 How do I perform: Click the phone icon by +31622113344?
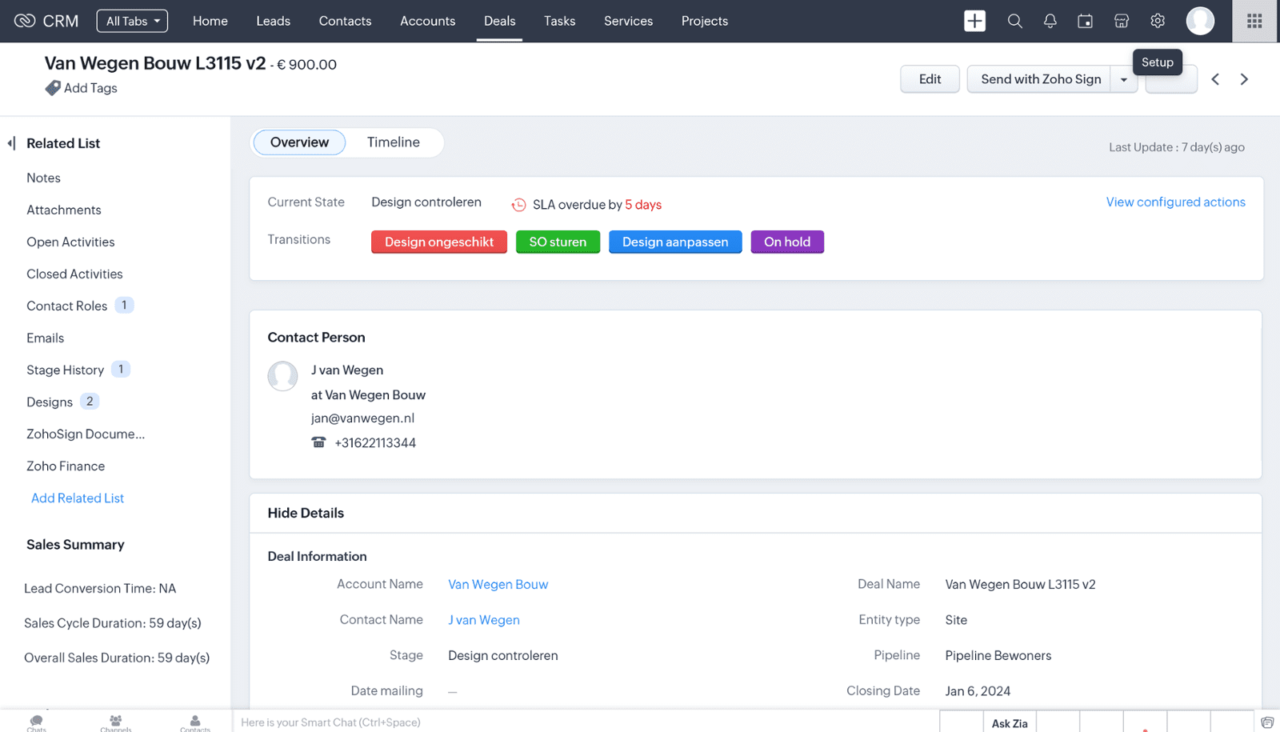click(318, 442)
